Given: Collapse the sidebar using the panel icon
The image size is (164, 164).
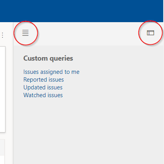Looking at the screenshot, I should click(x=150, y=33).
